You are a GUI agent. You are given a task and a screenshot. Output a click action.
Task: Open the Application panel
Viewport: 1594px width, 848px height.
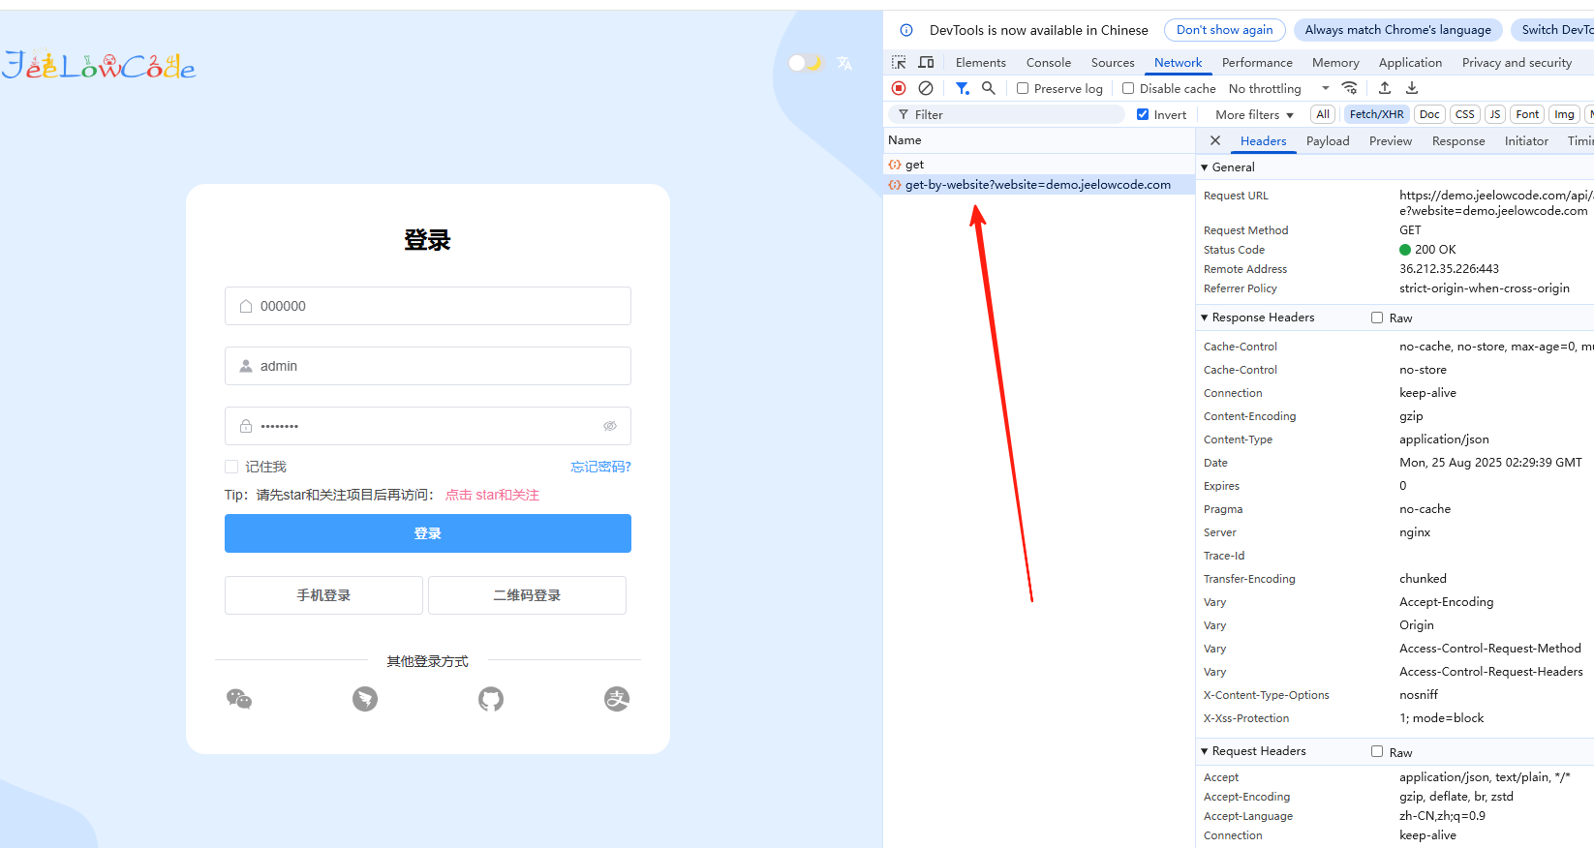(1410, 62)
